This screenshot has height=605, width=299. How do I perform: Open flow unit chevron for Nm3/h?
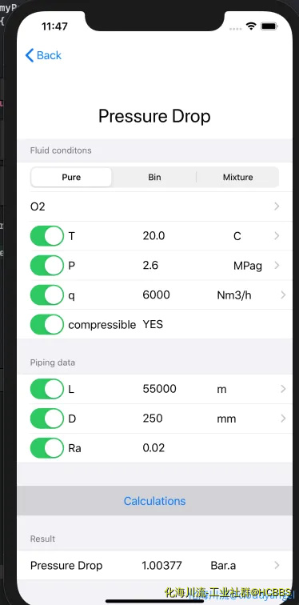pos(283,294)
